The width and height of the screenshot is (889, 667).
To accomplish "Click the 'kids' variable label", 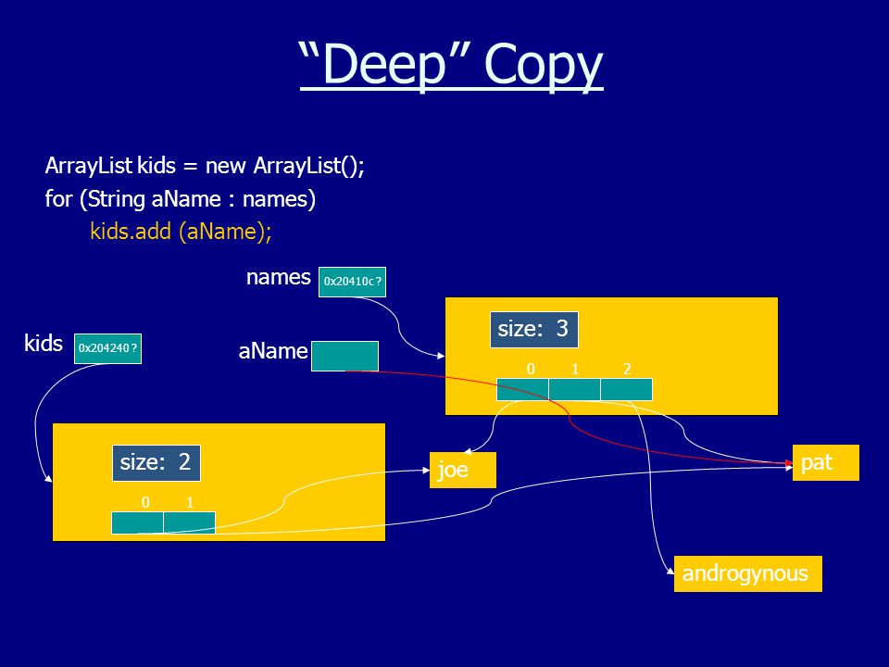I will click(44, 343).
